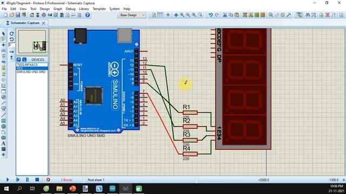Select the 2D Graphics Circle tool
The width and height of the screenshot is (346, 194).
pos(3,126)
